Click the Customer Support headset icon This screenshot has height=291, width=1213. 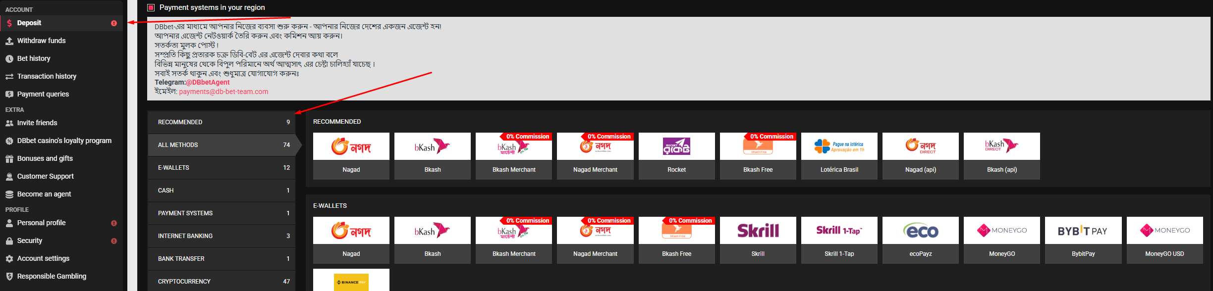pos(9,177)
